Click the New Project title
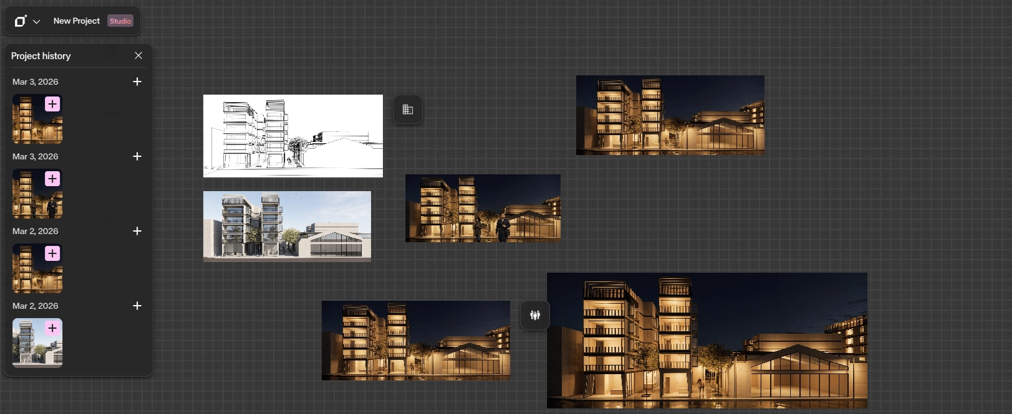This screenshot has width=1012, height=414. point(76,21)
